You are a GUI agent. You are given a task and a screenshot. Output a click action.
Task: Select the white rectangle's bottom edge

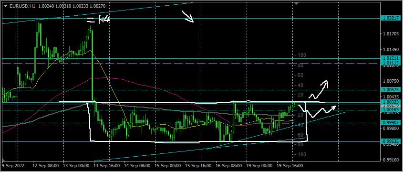[199, 141]
